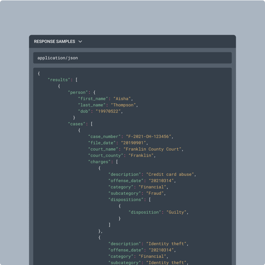Viewport: 265px width, 265px height.
Task: Click the "Fraud" subcategory value
Action: [155, 193]
